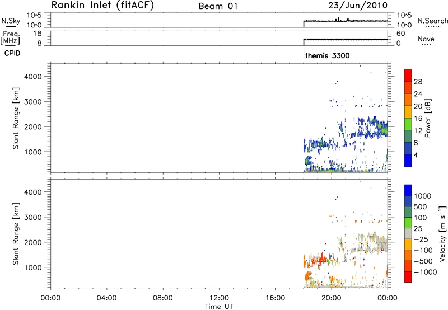448x310 pixels.
Task: Click the '4' Power colorbar value
Action: (416, 155)
